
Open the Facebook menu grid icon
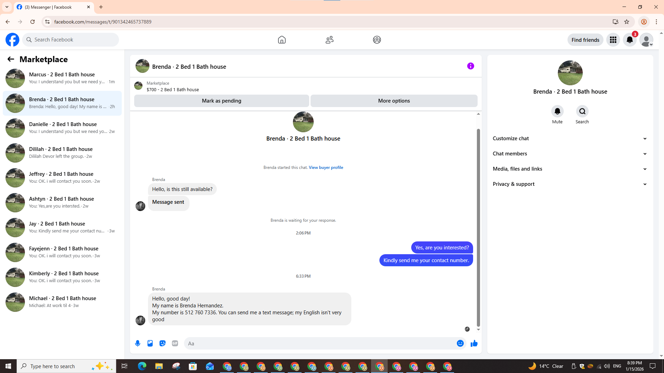[613, 40]
